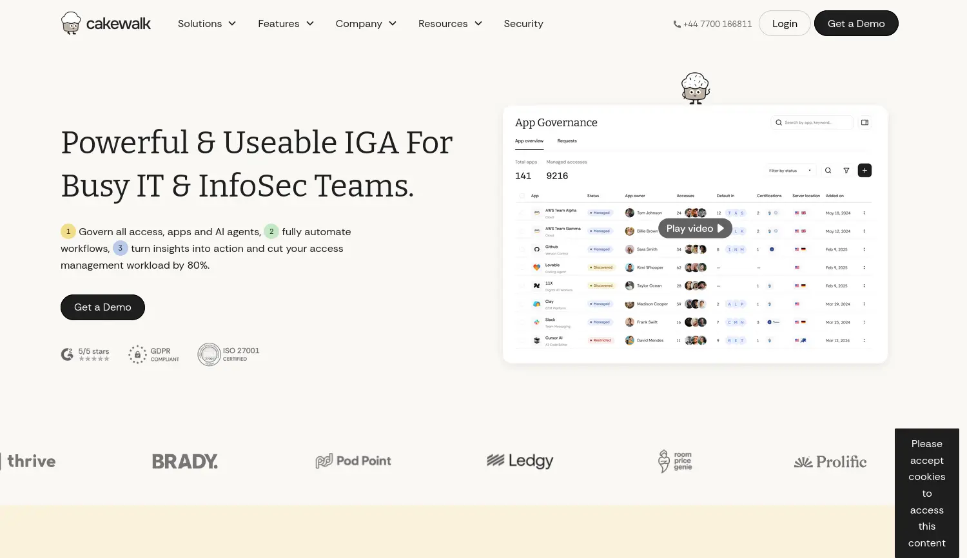
Task: Click the funnel filter icon in dashboard
Action: pos(846,171)
